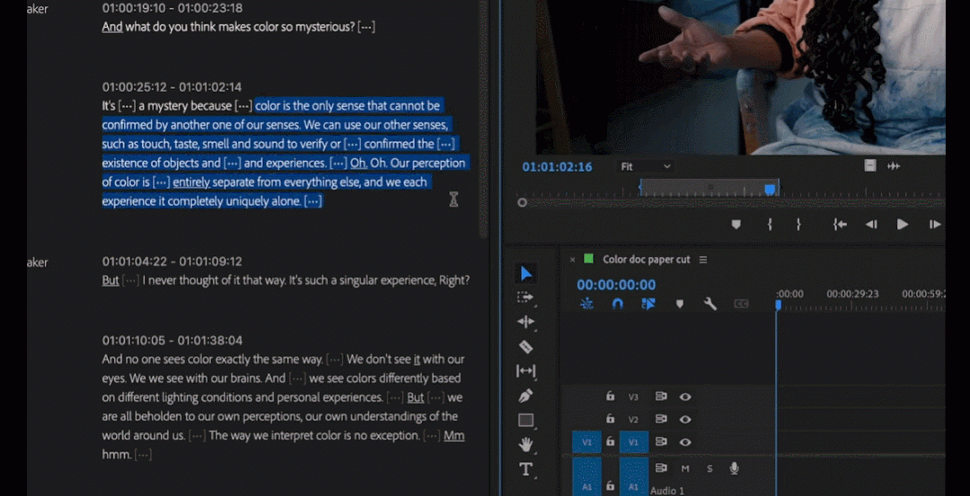Click Drag Audio Only waveform icon
Screen dimensions: 970x496
pos(894,166)
